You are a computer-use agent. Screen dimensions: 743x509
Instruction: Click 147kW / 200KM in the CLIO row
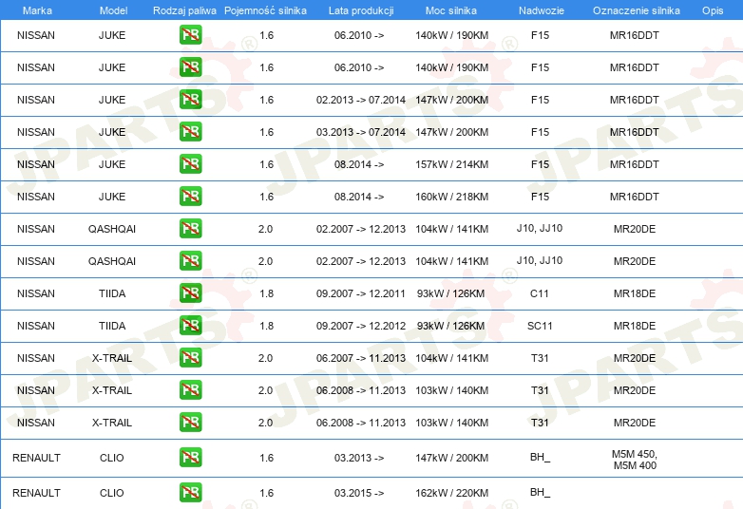tap(451, 458)
